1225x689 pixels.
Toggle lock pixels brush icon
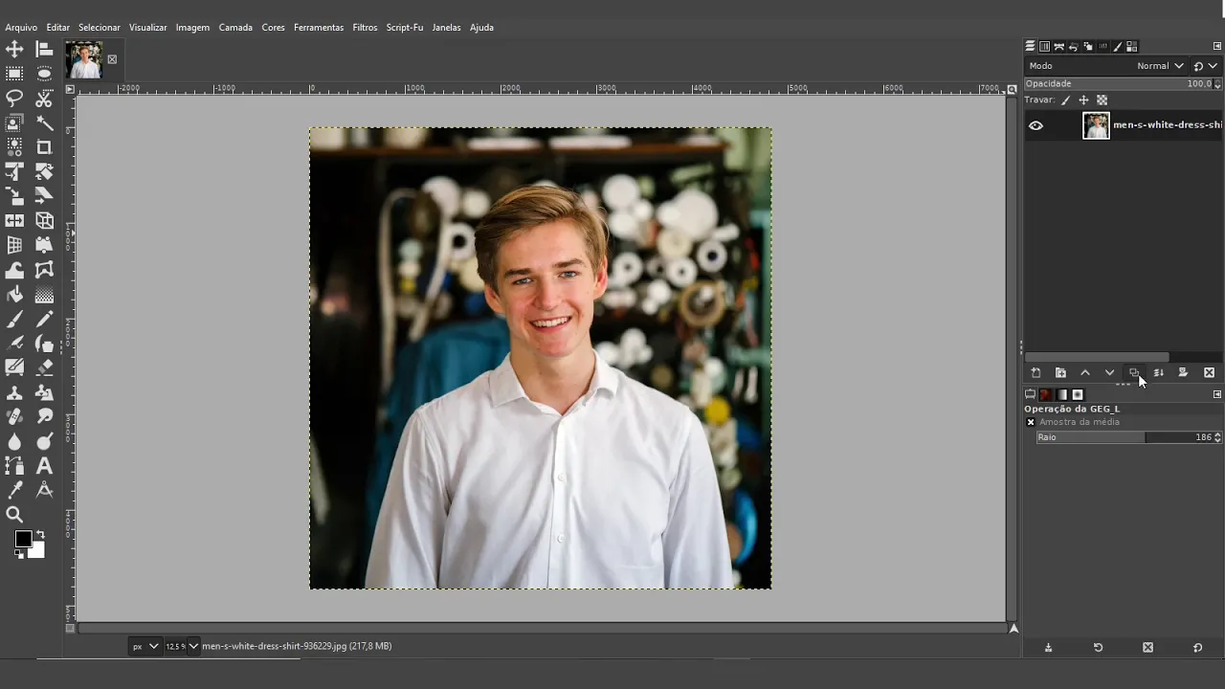[1065, 100]
